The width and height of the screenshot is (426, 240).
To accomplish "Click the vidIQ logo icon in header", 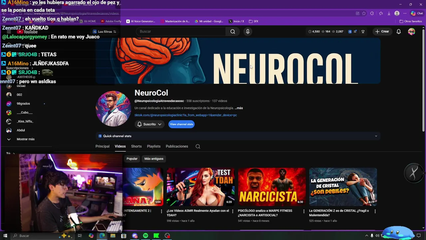I will [350, 32].
